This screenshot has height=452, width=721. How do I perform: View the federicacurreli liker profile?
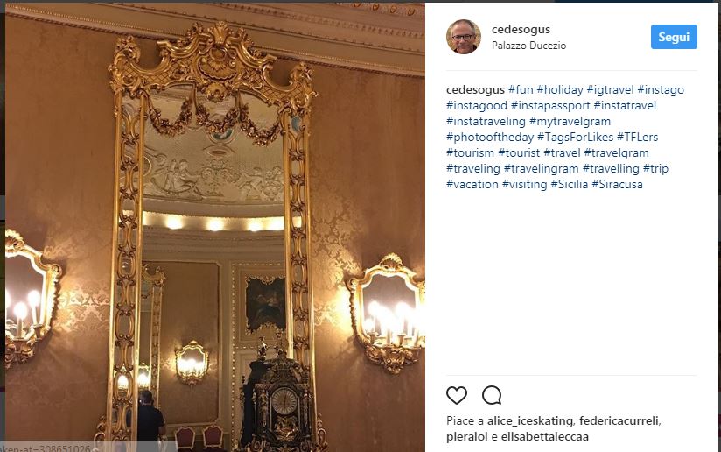click(619, 421)
